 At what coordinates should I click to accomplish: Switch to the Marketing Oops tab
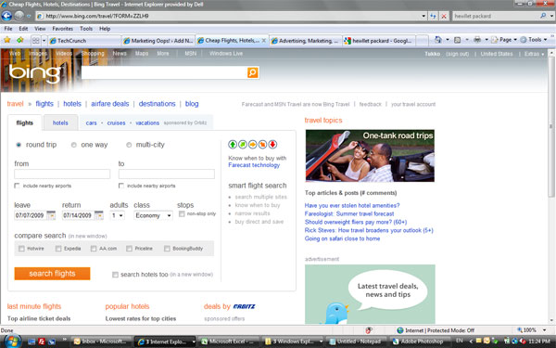click(x=158, y=41)
